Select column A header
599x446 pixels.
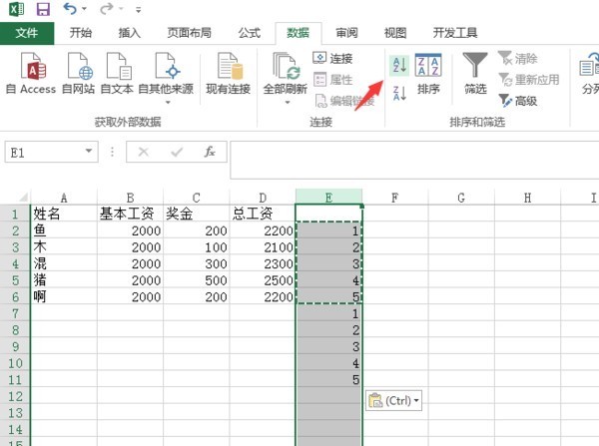64,198
